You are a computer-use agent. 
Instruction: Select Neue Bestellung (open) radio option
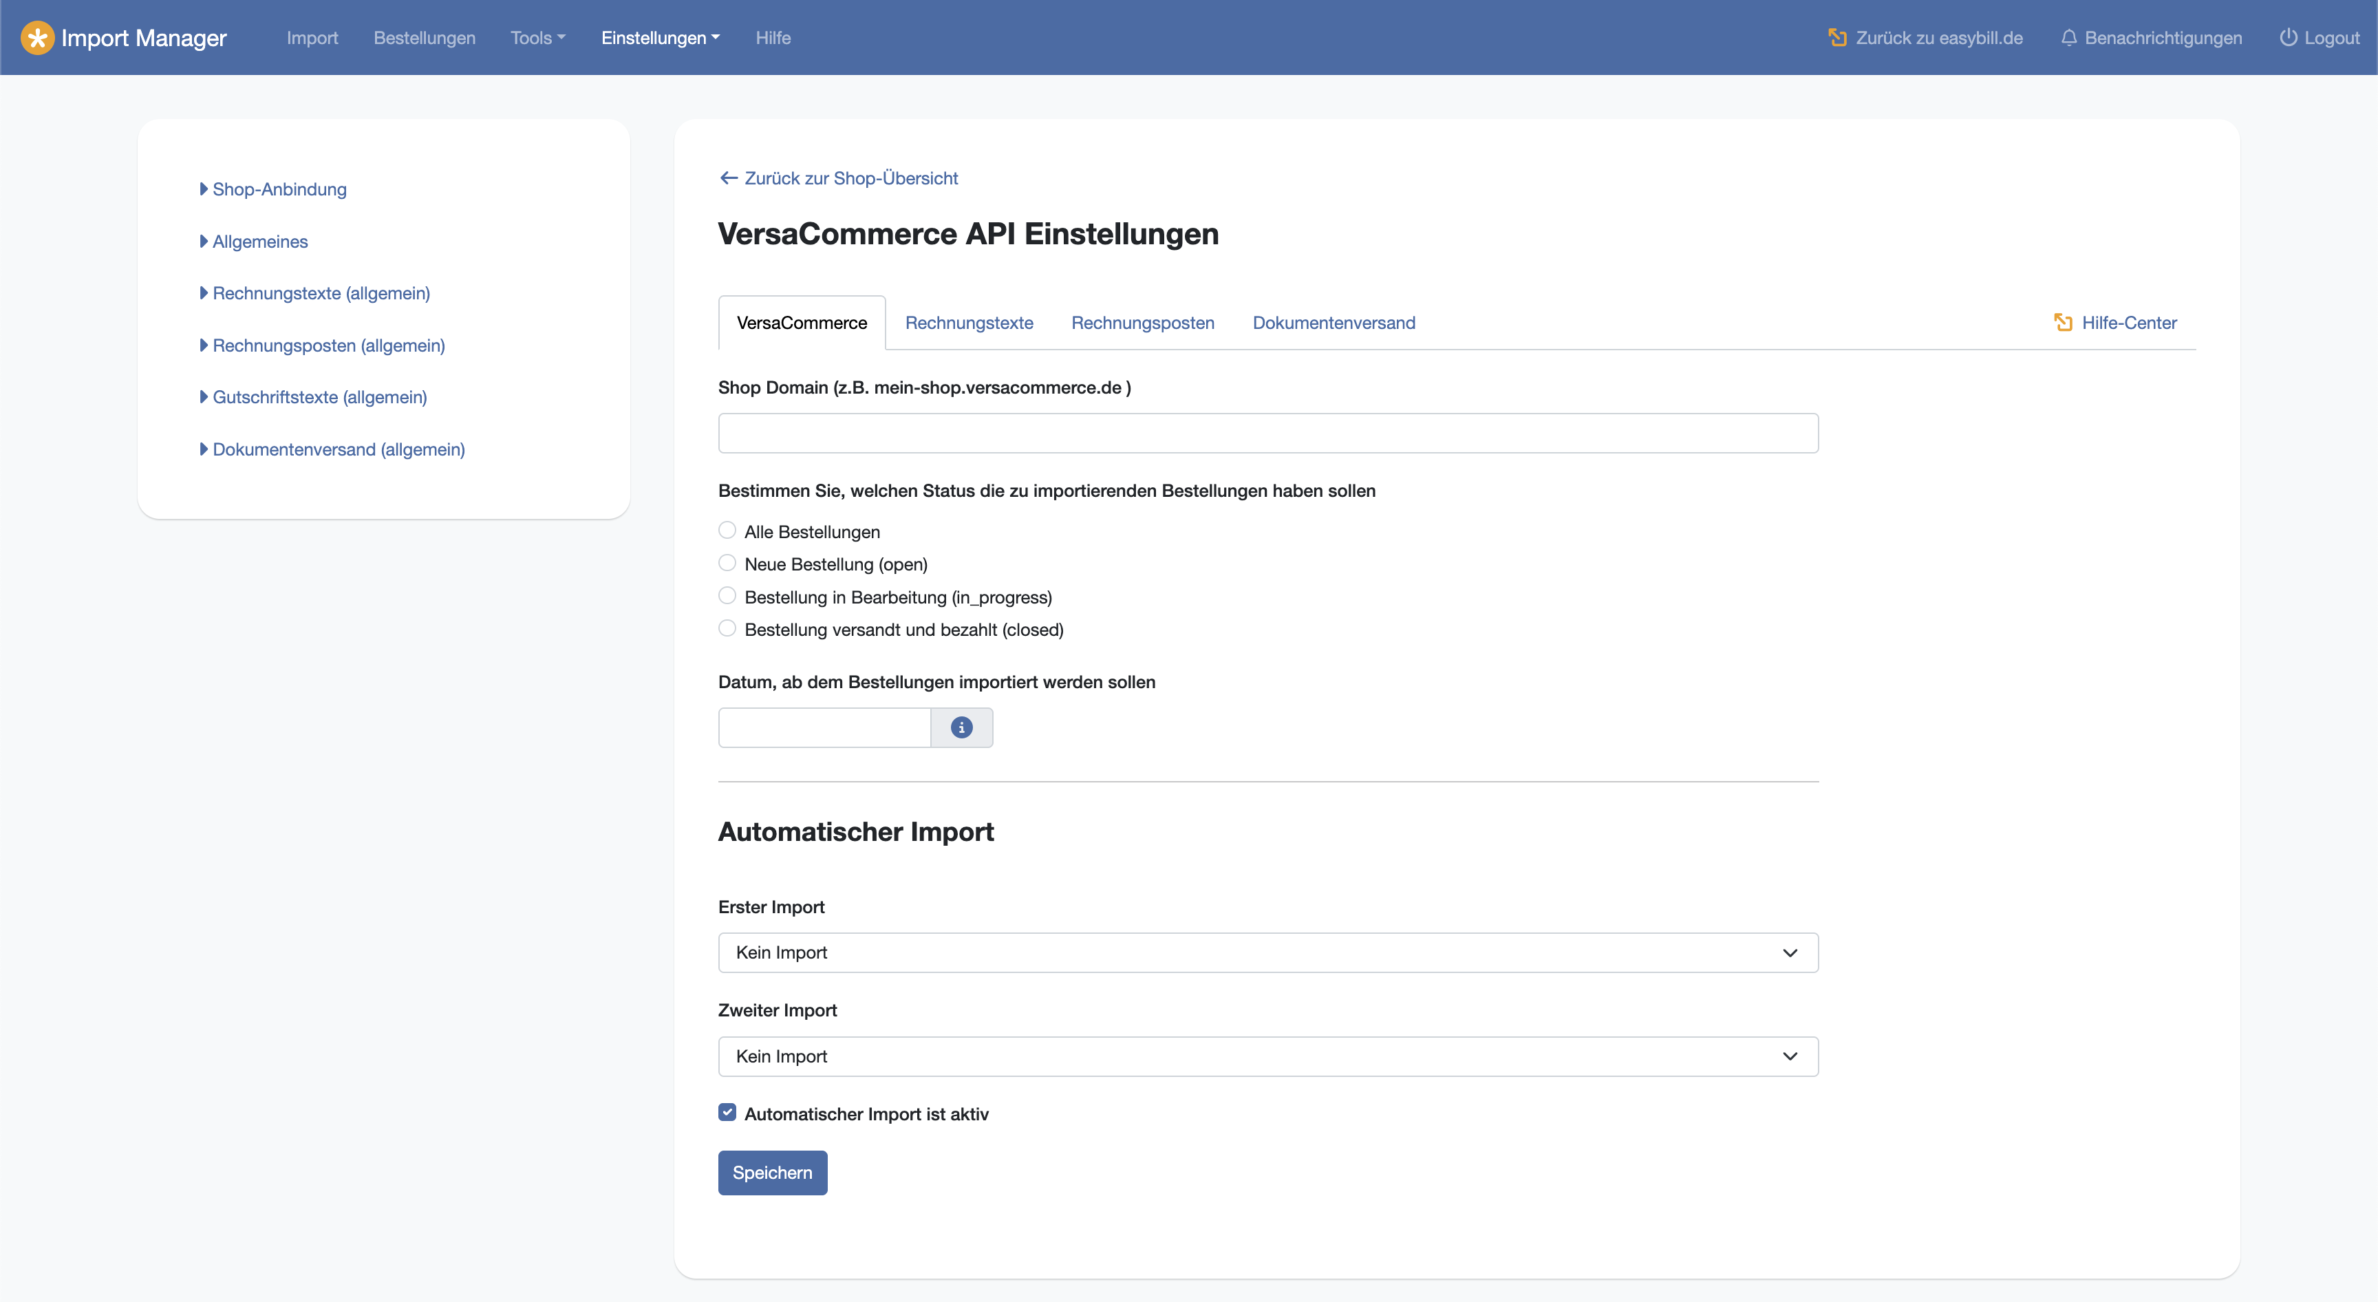coord(727,562)
